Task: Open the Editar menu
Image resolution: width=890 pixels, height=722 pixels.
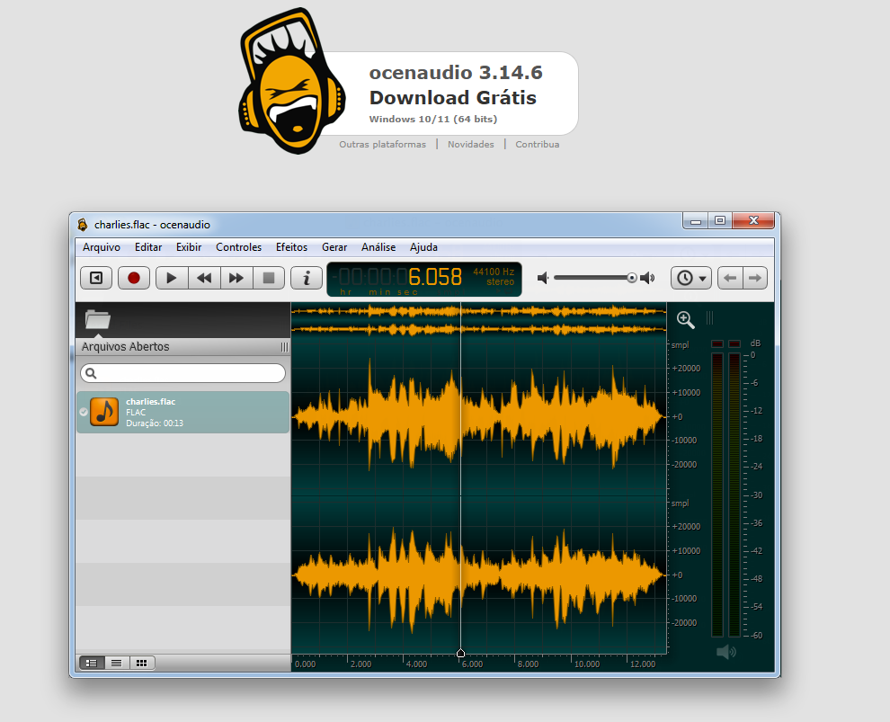Action: 148,247
